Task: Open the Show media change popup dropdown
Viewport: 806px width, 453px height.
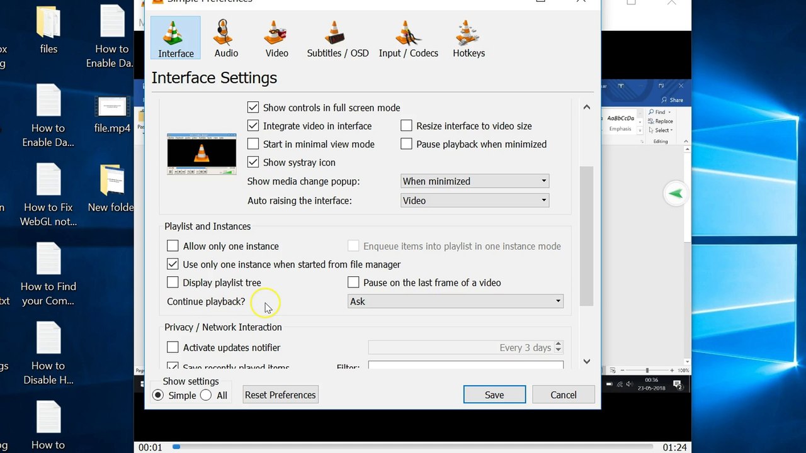Action: 475,181
